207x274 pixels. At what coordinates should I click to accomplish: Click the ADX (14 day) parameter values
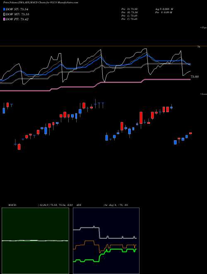click(x=116, y=205)
